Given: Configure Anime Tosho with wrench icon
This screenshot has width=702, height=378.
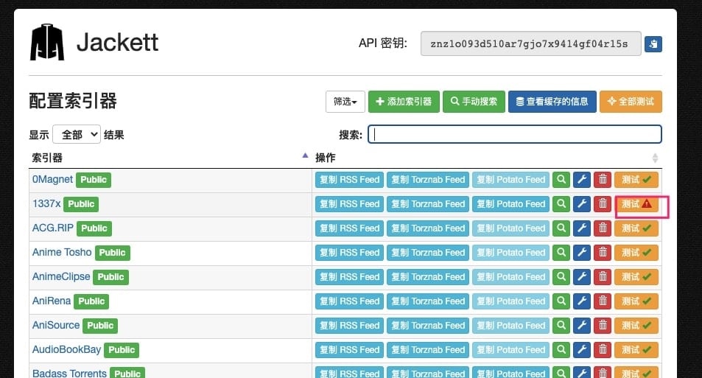Looking at the screenshot, I should [582, 253].
